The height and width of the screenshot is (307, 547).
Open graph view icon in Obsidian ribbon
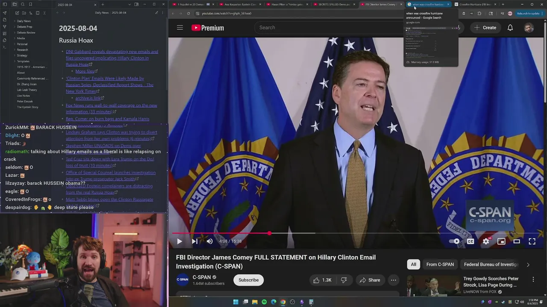(5, 26)
